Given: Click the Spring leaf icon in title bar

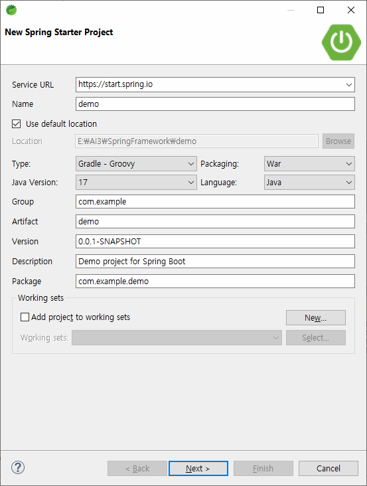Looking at the screenshot, I should [11, 10].
